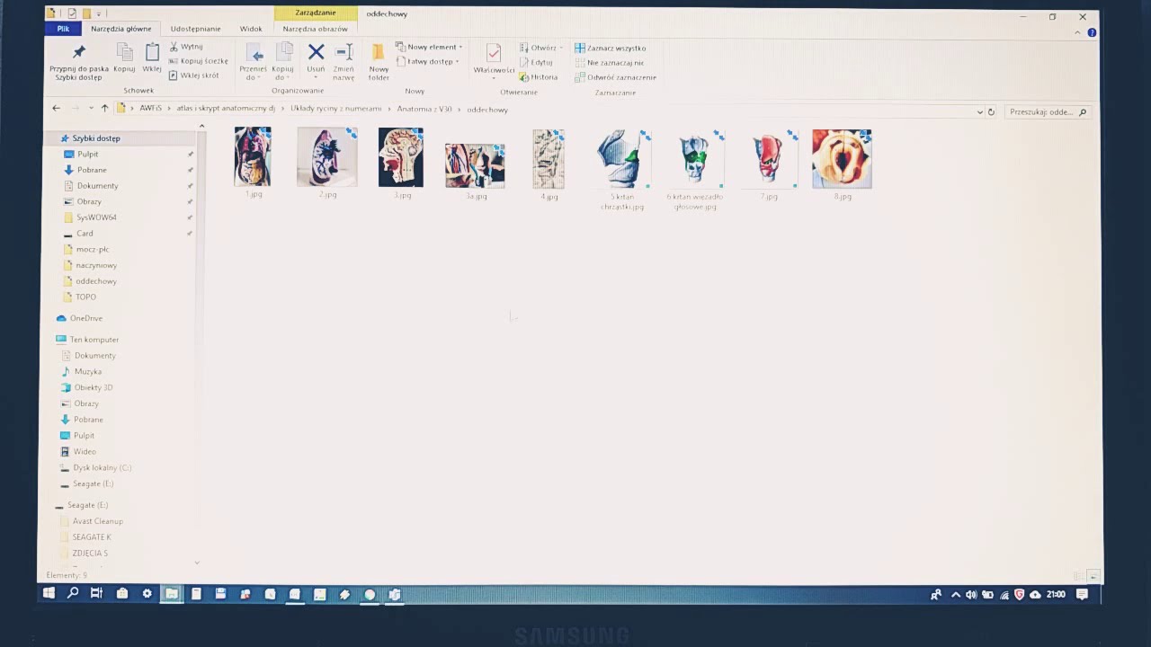The width and height of the screenshot is (1151, 647).
Task: Select thumbnail 3.jpg
Action: tap(401, 163)
